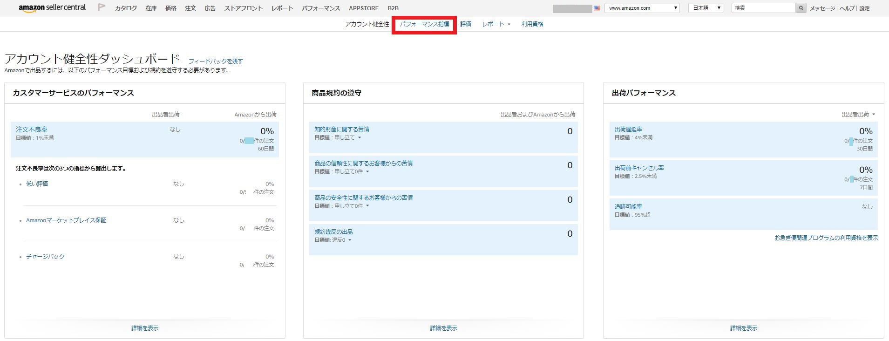Click in the 検索 search field
Screen dimensions: 889x341
(x=764, y=8)
